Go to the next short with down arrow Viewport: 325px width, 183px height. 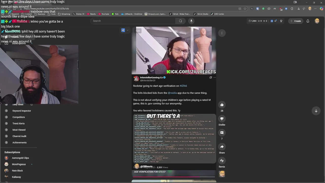click(x=316, y=111)
